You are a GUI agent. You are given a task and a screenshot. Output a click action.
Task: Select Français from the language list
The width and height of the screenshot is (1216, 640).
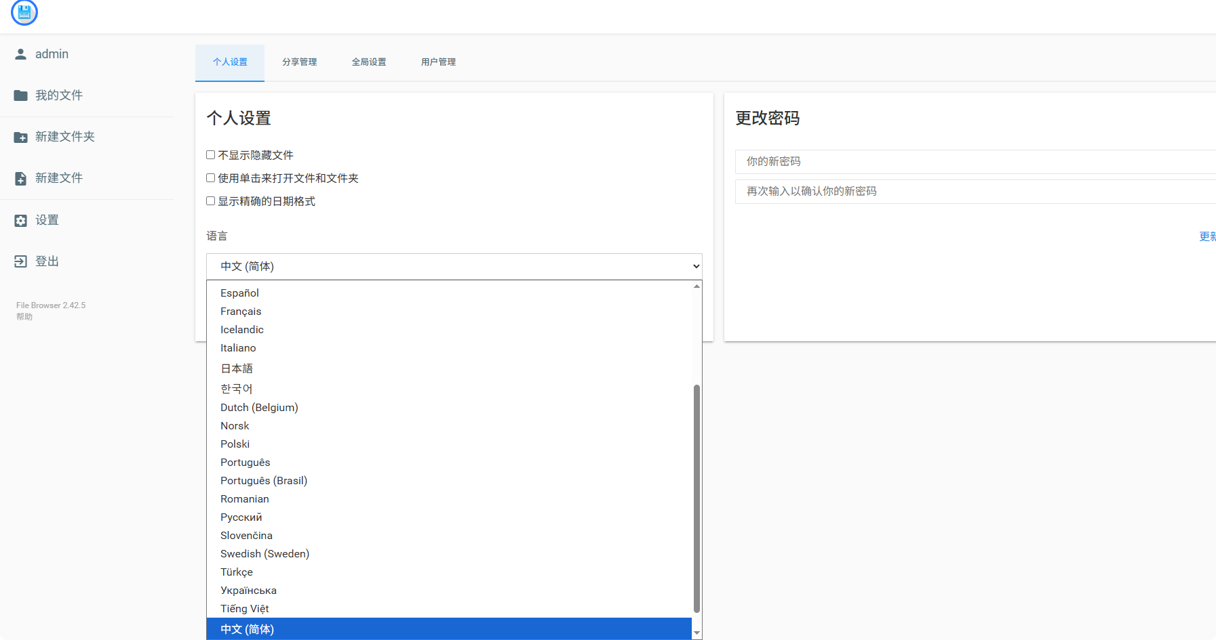coord(241,312)
